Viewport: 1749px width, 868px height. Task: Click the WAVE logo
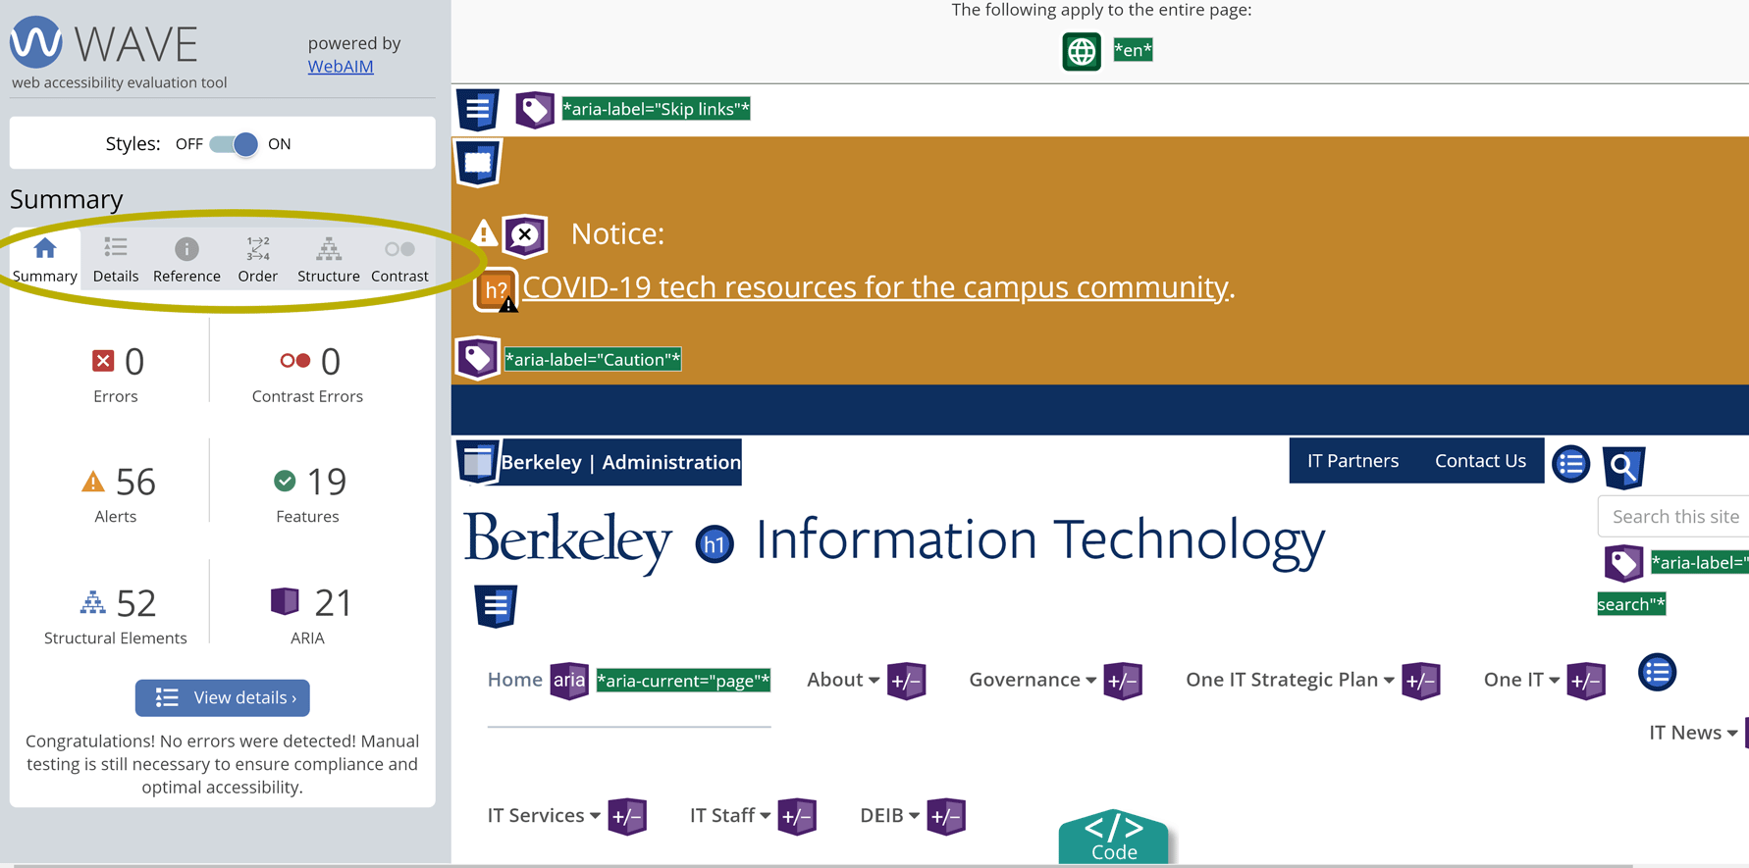[104, 43]
